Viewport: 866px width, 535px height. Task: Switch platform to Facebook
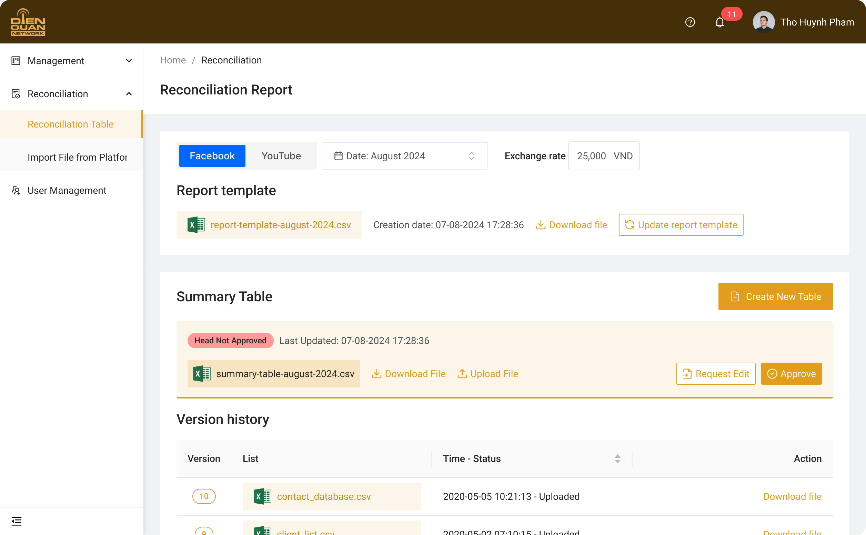(212, 156)
